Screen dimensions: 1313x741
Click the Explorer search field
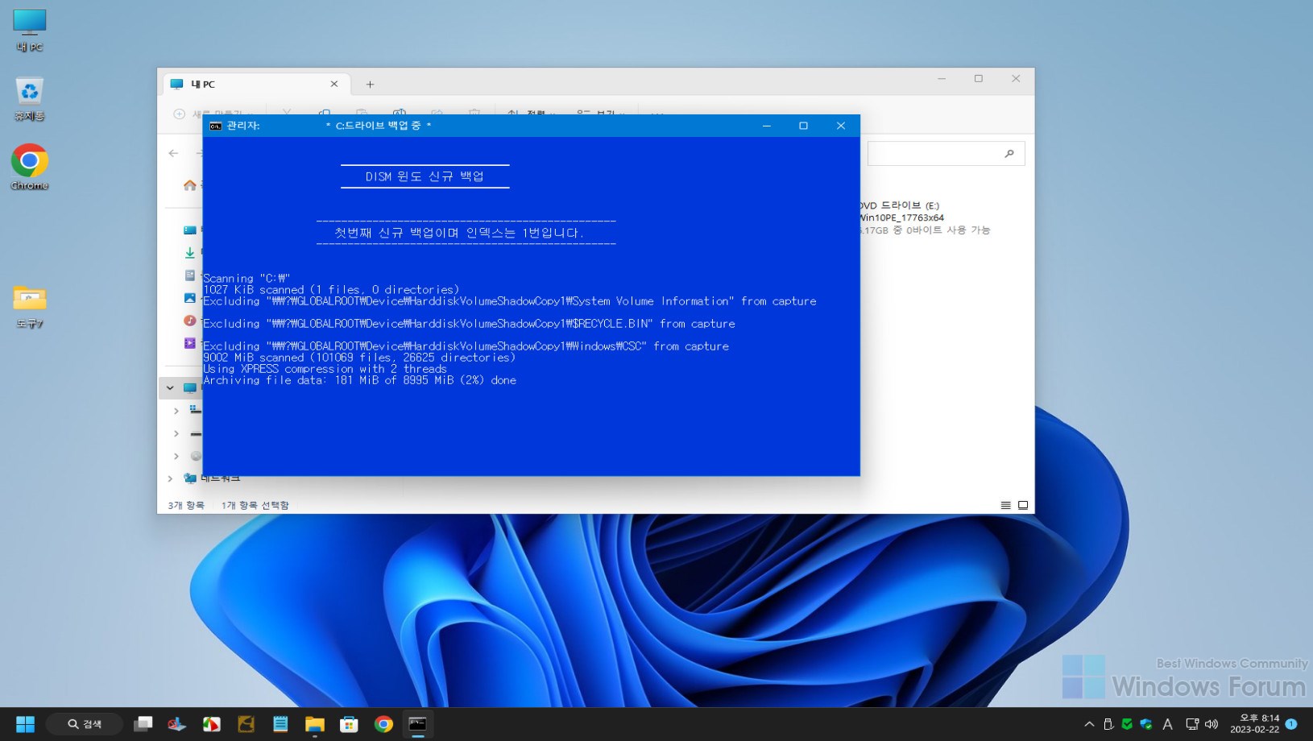tap(946, 153)
